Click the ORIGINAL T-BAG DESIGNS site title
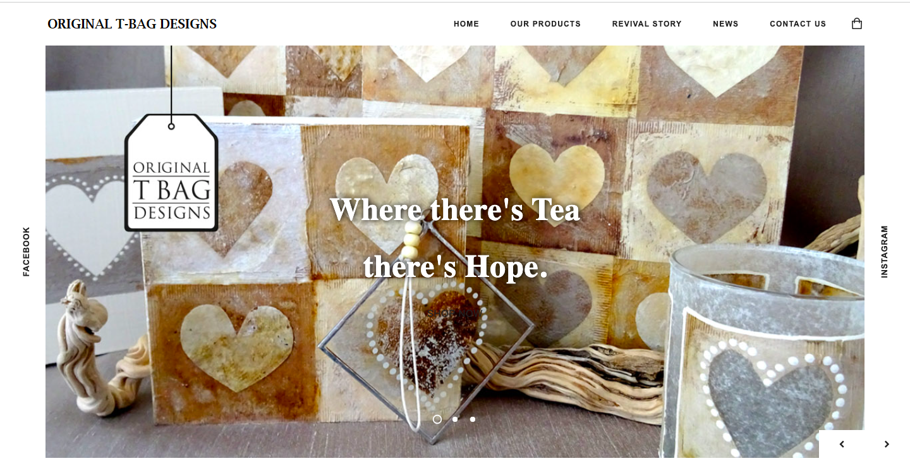The image size is (910, 468). pos(132,24)
